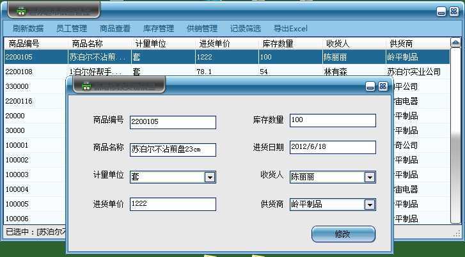Select row with code 100001
Screen dimensions: 465x257
35,145
